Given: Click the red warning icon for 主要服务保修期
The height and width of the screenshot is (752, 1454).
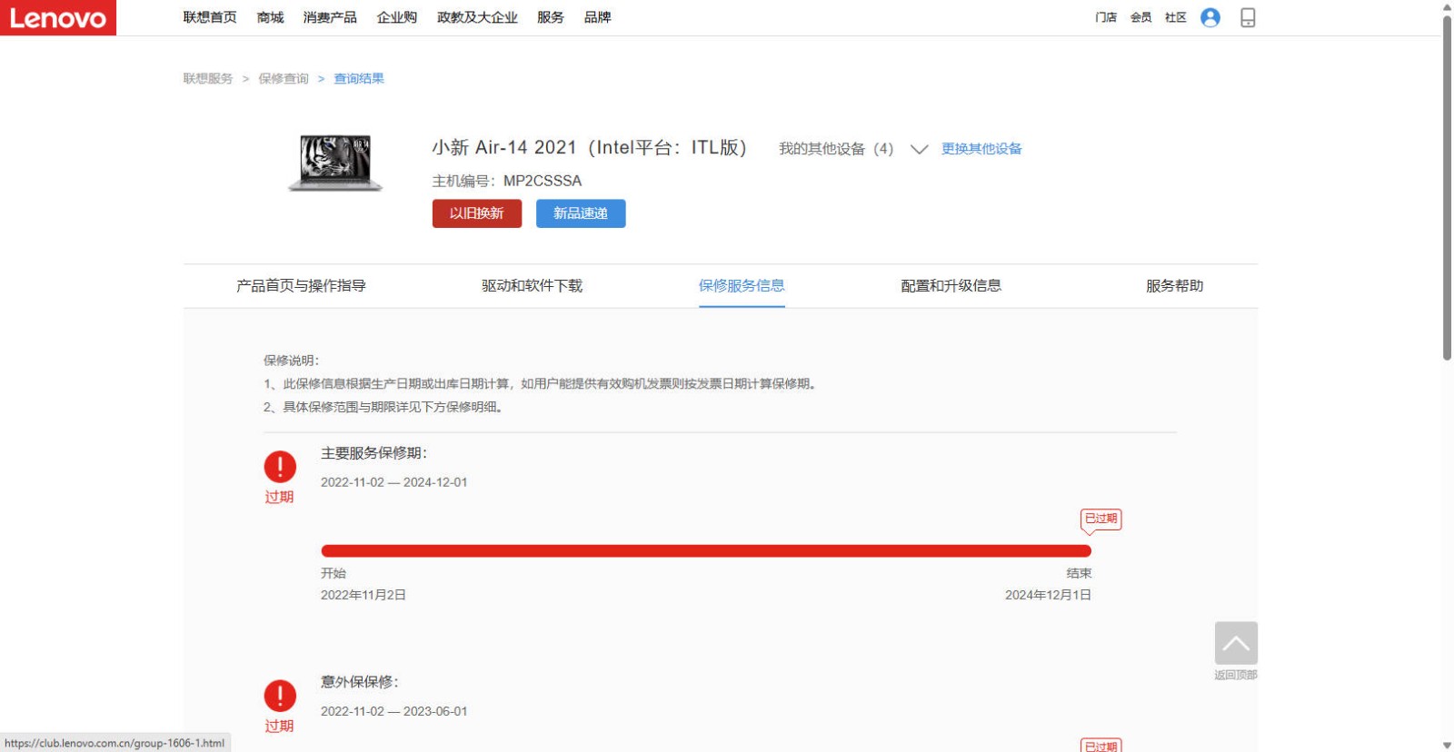Looking at the screenshot, I should (x=280, y=467).
